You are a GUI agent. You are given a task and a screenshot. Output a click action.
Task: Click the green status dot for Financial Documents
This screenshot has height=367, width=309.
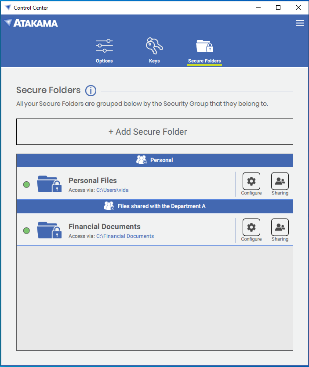point(26,230)
